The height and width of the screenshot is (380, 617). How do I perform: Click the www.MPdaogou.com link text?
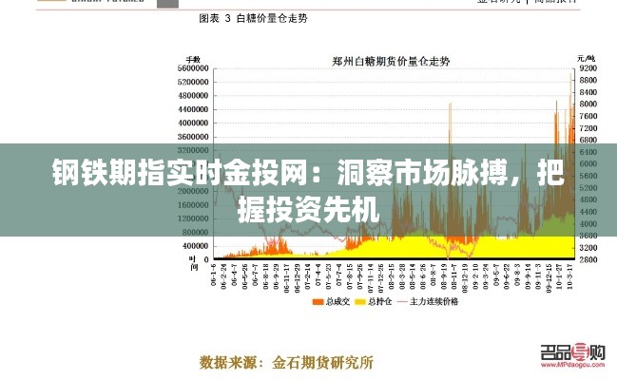click(572, 365)
